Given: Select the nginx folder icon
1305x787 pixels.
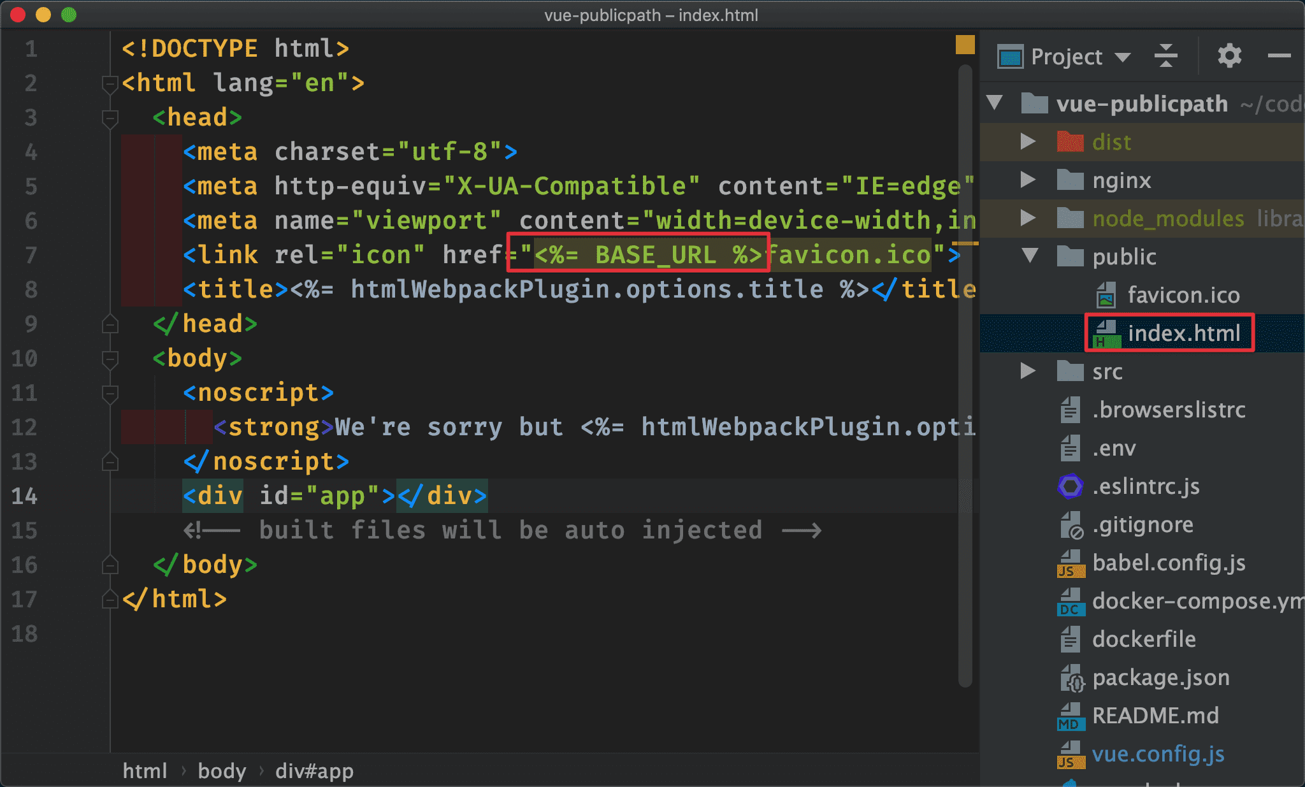Looking at the screenshot, I should [1070, 180].
